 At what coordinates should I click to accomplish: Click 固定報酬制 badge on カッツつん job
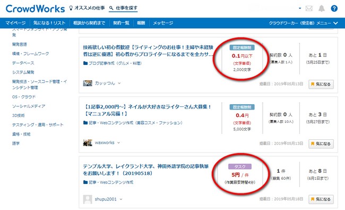[x=242, y=48]
